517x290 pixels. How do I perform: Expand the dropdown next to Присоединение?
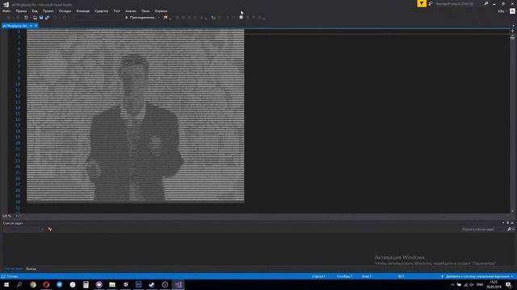[158, 18]
